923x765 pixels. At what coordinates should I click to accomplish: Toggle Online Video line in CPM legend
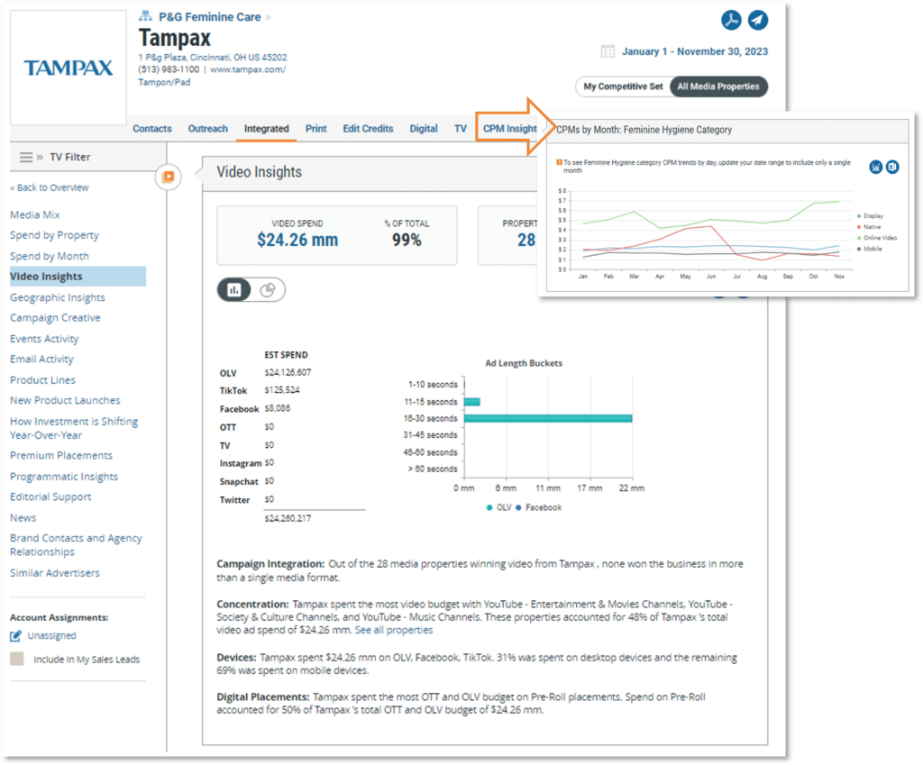877,238
